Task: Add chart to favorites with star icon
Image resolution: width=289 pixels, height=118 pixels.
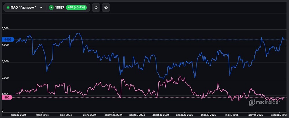Action: click(x=96, y=7)
